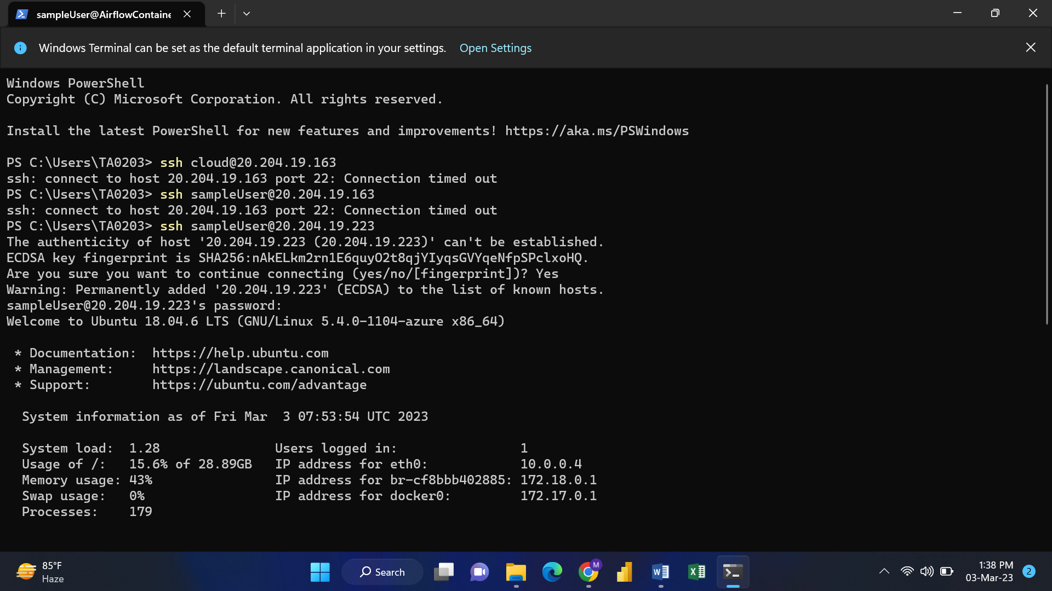Open Google Chrome from the taskbar

[588, 572]
